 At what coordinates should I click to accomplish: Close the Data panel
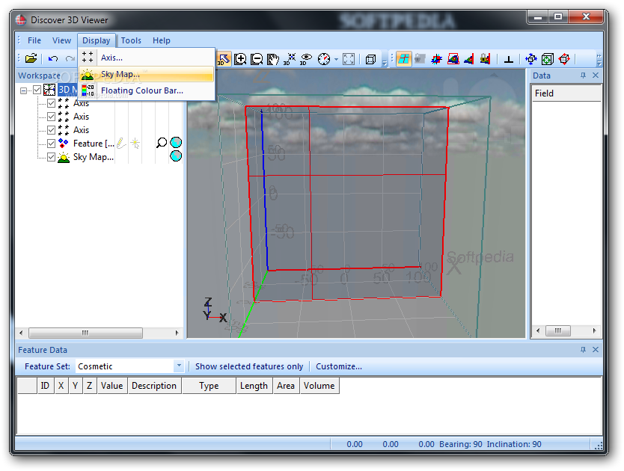click(596, 76)
